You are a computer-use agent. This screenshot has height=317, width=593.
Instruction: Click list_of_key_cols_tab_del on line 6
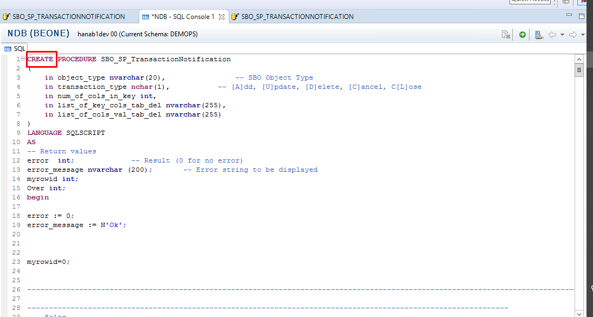(109, 105)
